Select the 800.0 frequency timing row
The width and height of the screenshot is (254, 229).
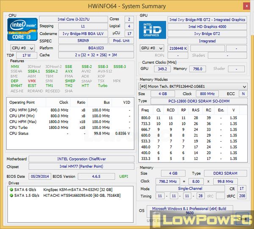pos(193,118)
